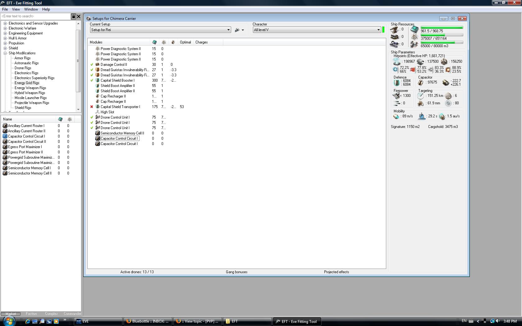Open the Window menu
Screen dimensions: 522x326
coord(31,9)
